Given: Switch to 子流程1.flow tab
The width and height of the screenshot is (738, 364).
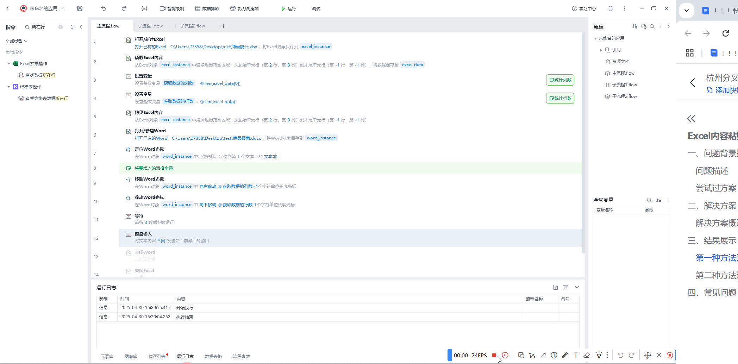Looking at the screenshot, I should pos(150,26).
